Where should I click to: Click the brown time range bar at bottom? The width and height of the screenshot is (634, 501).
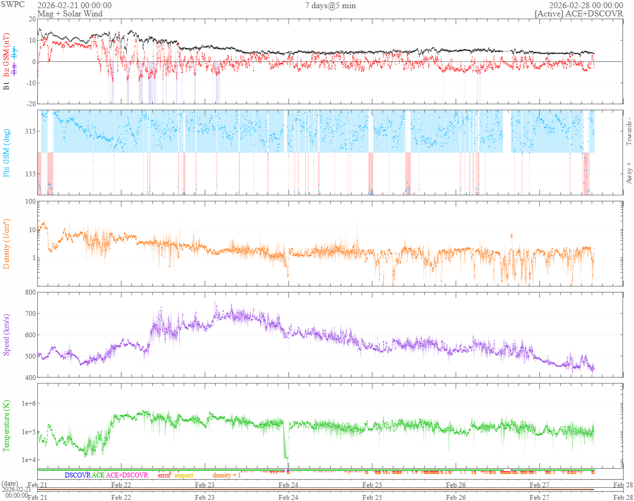[x=315, y=490]
